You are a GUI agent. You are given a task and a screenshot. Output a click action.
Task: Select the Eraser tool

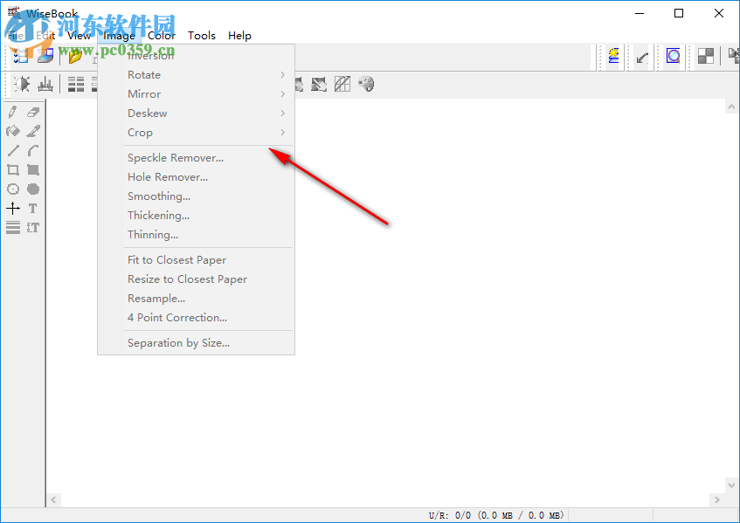(33, 113)
